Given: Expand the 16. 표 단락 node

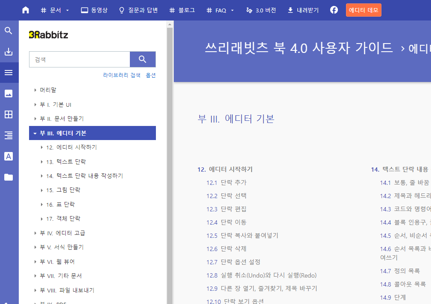Looking at the screenshot, I should pyautogui.click(x=41, y=205).
